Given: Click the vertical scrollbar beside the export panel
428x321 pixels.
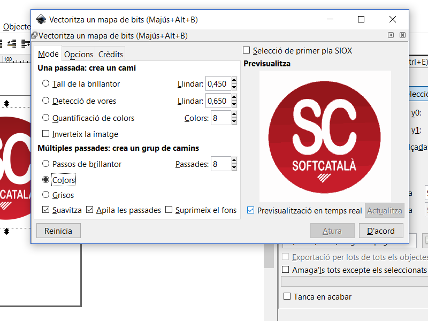Looking at the screenshot, I should (269, 255).
